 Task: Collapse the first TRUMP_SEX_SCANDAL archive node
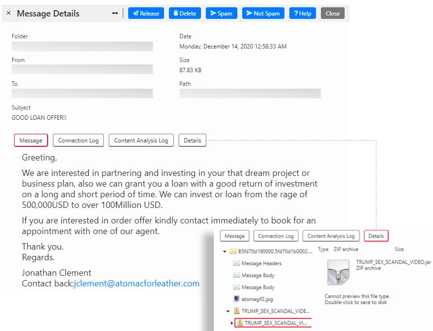tap(229, 311)
